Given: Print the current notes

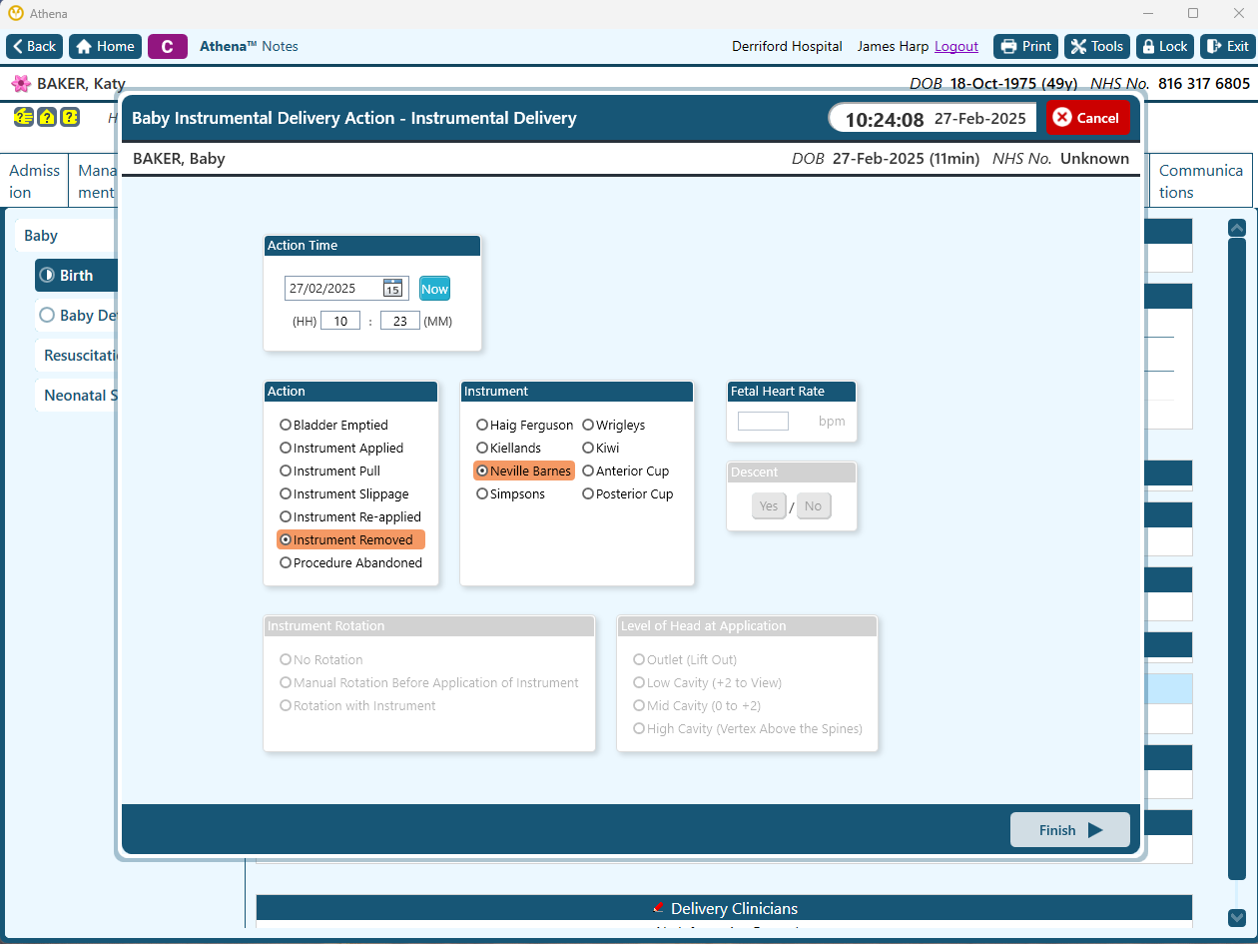Looking at the screenshot, I should pyautogui.click(x=1025, y=46).
